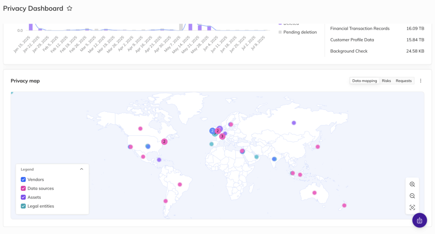
Task: Select the Data mapping tab
Action: [364, 81]
